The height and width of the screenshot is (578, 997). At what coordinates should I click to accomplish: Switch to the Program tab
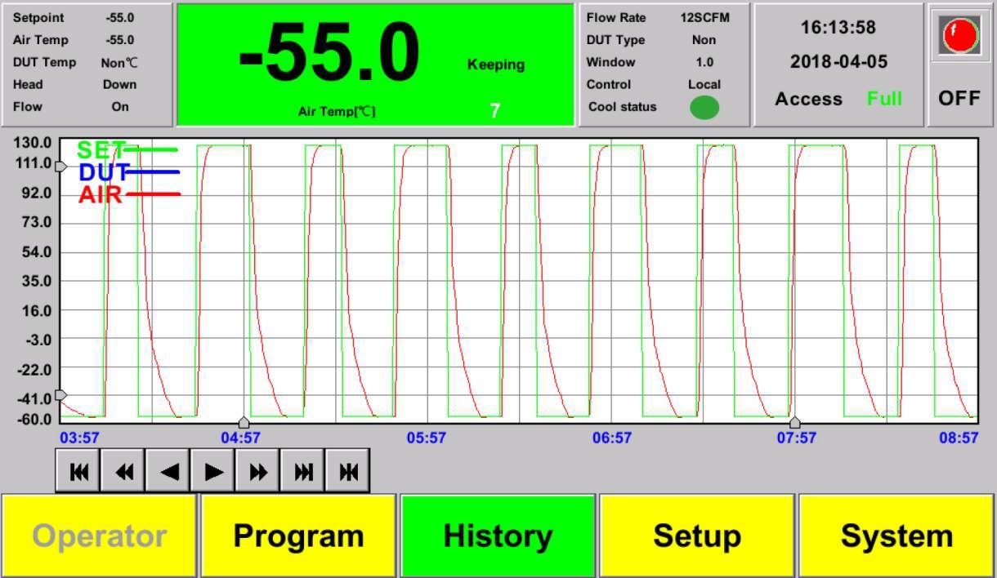(299, 536)
